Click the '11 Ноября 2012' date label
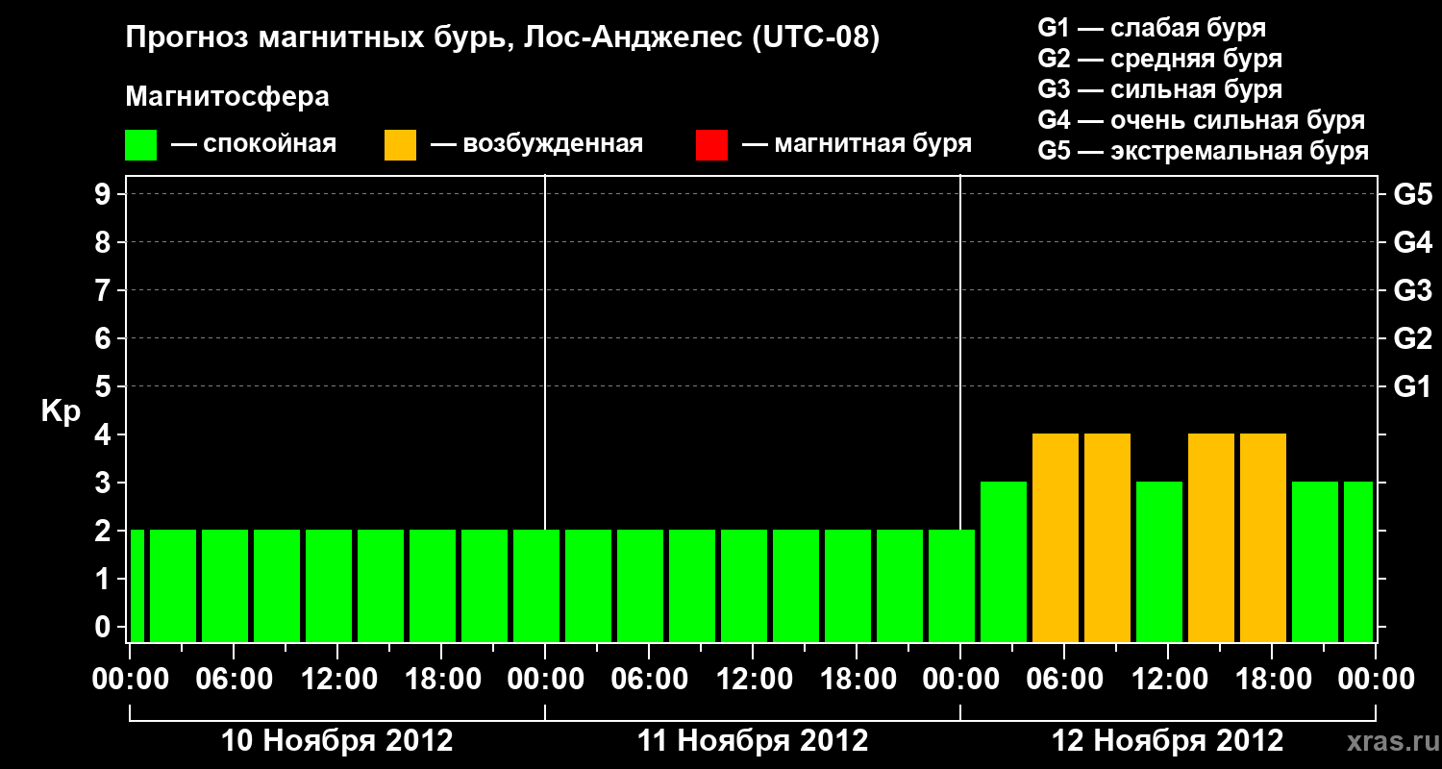The image size is (1442, 769). pyautogui.click(x=753, y=741)
